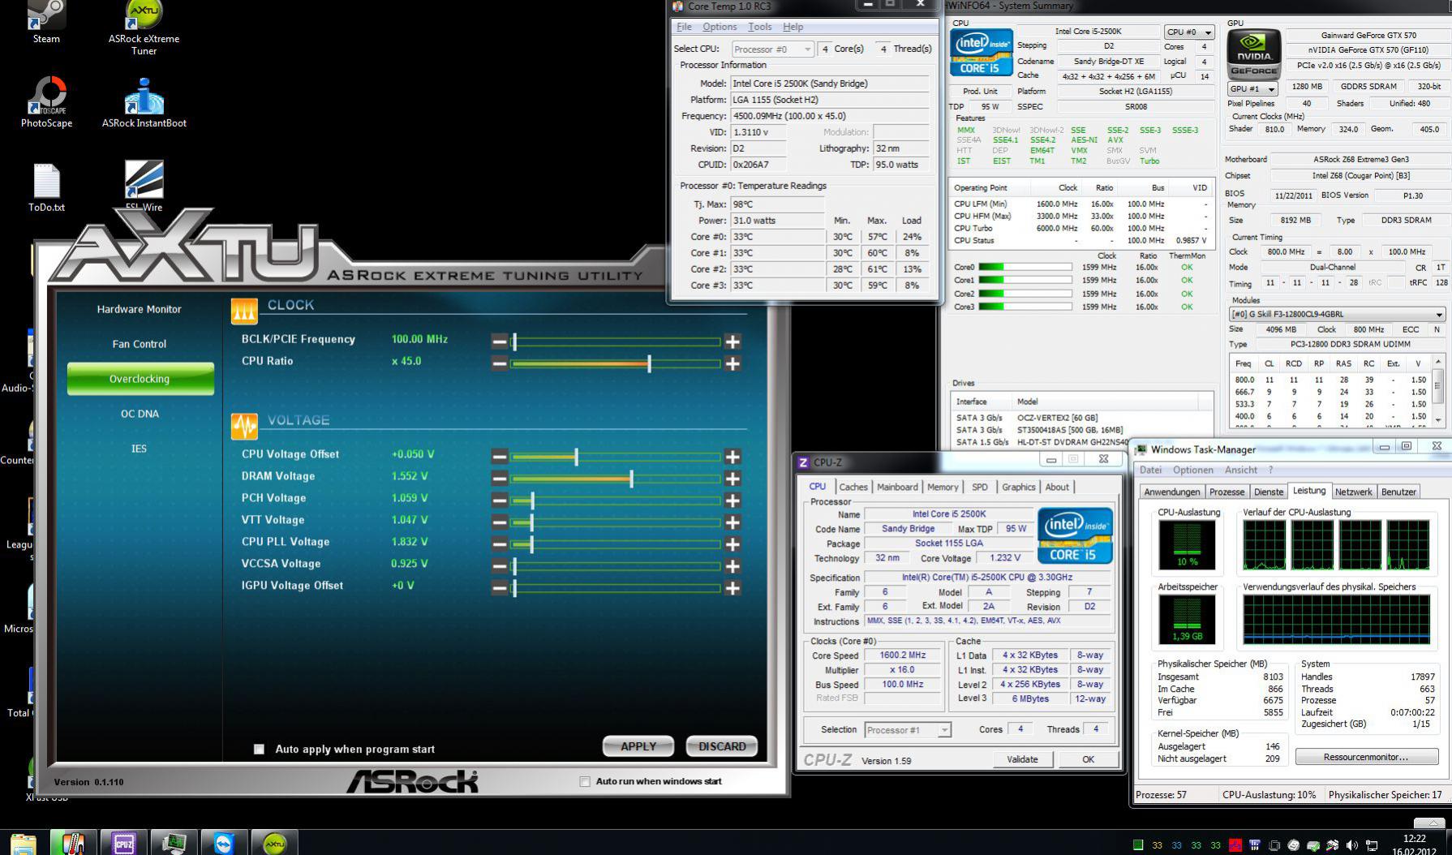Enable Auto apply when program start
Viewport: 1452px width, 855px height.
point(259,749)
